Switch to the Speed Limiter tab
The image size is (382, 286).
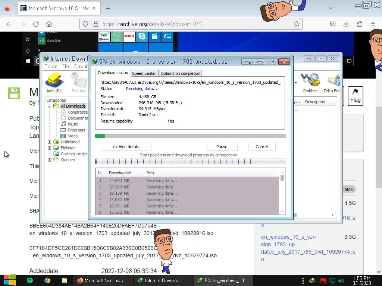[x=144, y=73]
